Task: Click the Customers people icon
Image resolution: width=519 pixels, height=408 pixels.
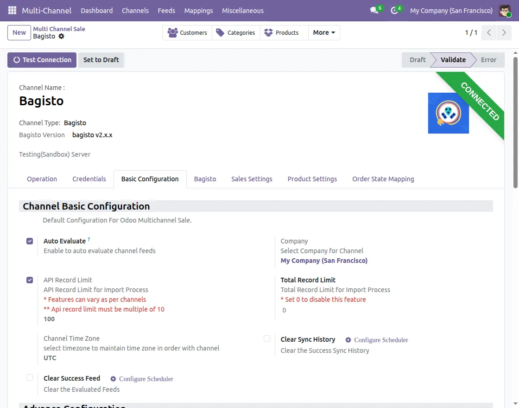Action: tap(172, 32)
